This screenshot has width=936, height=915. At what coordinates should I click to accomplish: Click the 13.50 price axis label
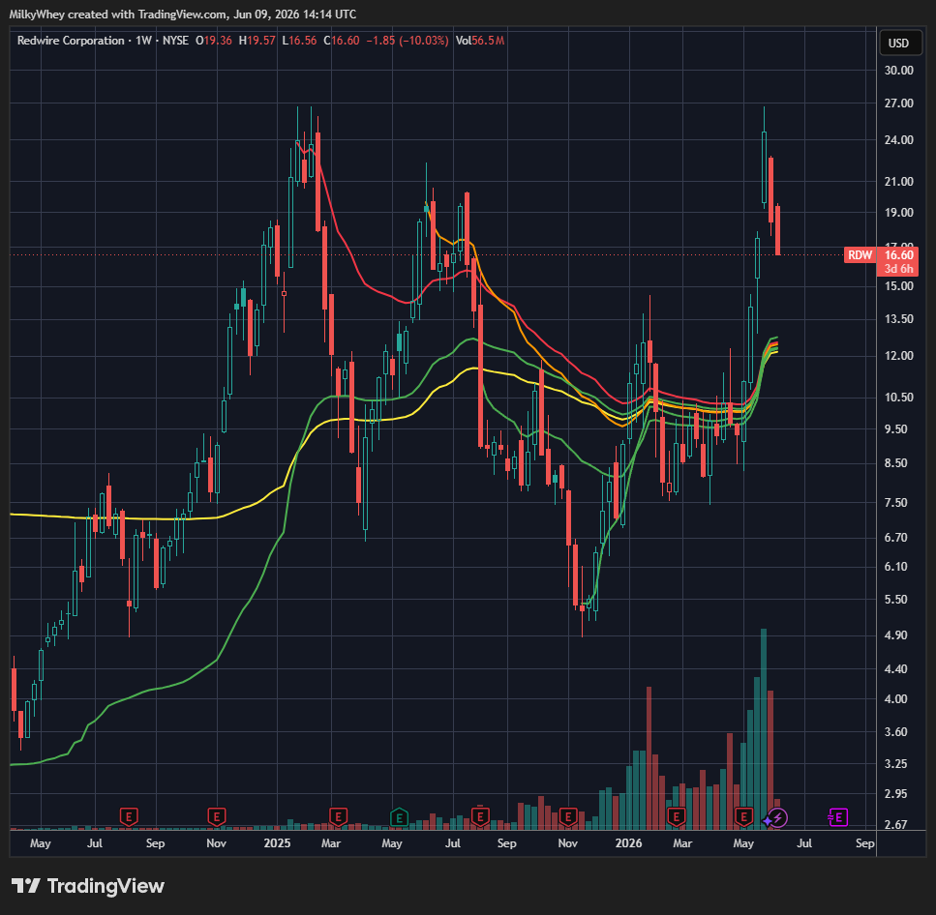click(898, 319)
